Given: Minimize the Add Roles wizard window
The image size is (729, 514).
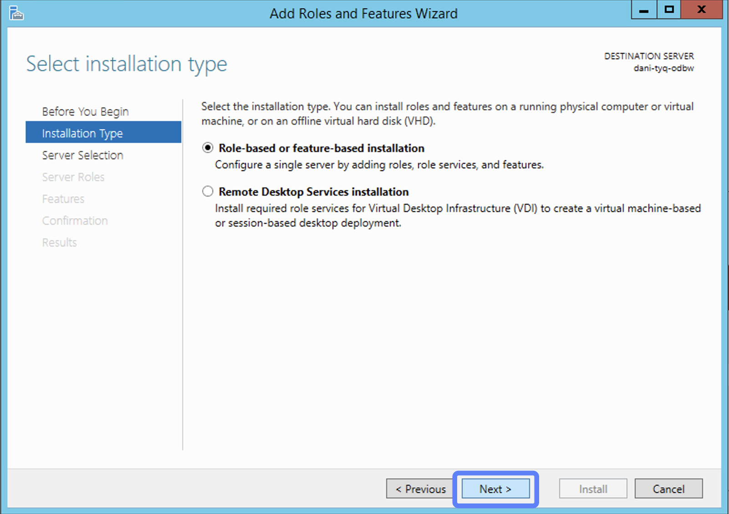Looking at the screenshot, I should [644, 10].
